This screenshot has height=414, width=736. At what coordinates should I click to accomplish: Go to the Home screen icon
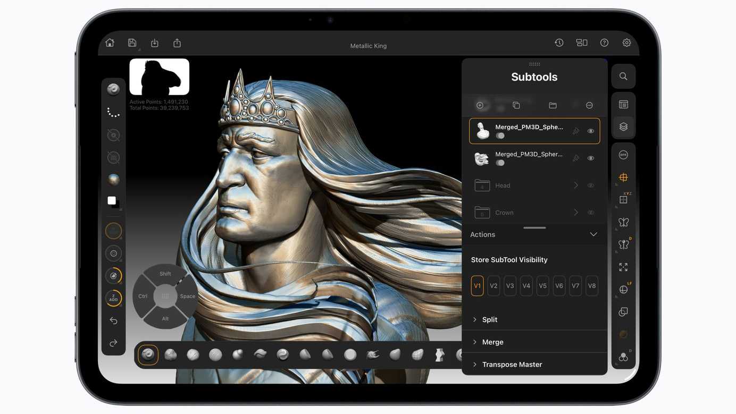(x=110, y=43)
